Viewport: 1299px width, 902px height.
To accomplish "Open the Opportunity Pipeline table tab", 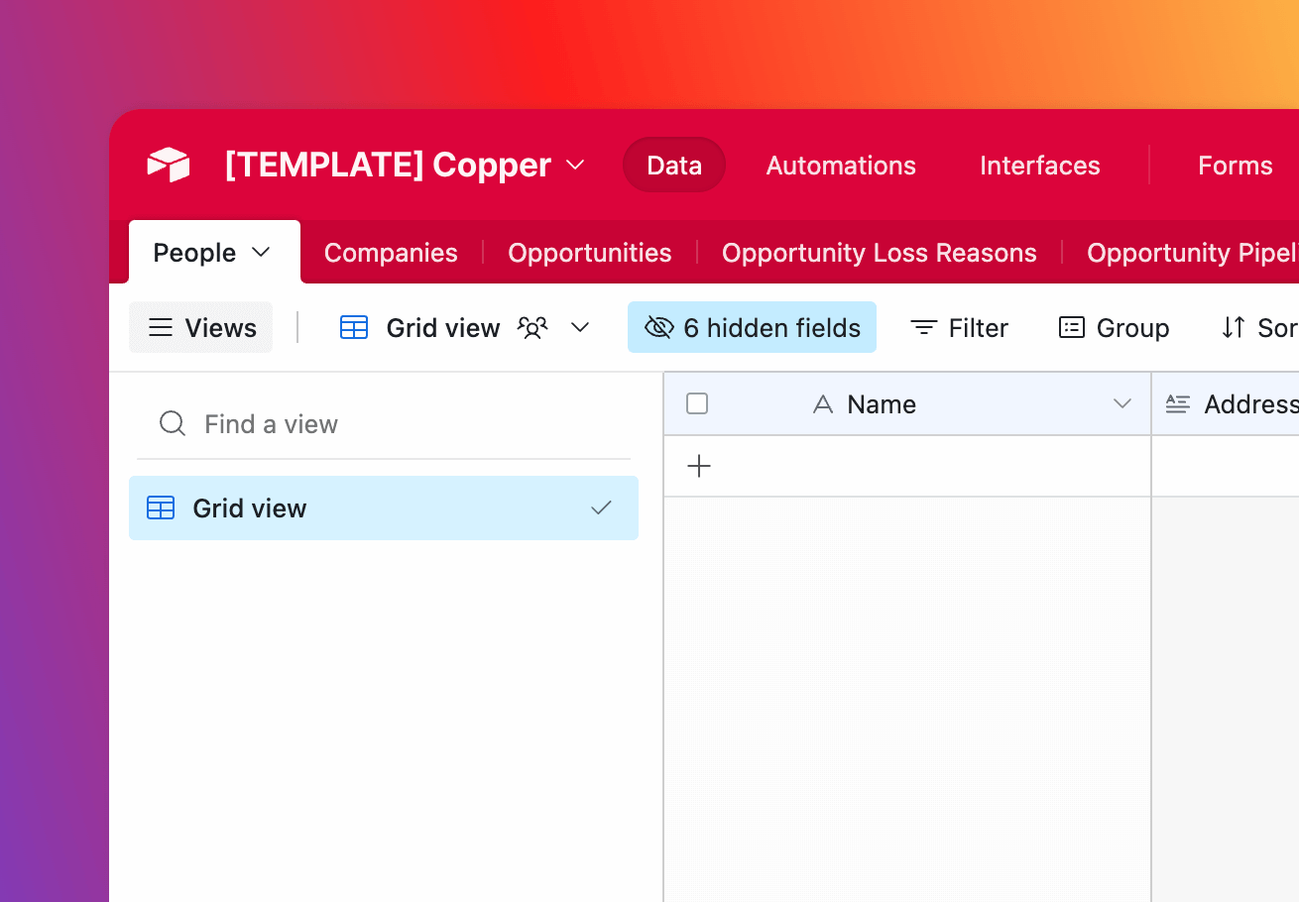I will pos(1193,253).
